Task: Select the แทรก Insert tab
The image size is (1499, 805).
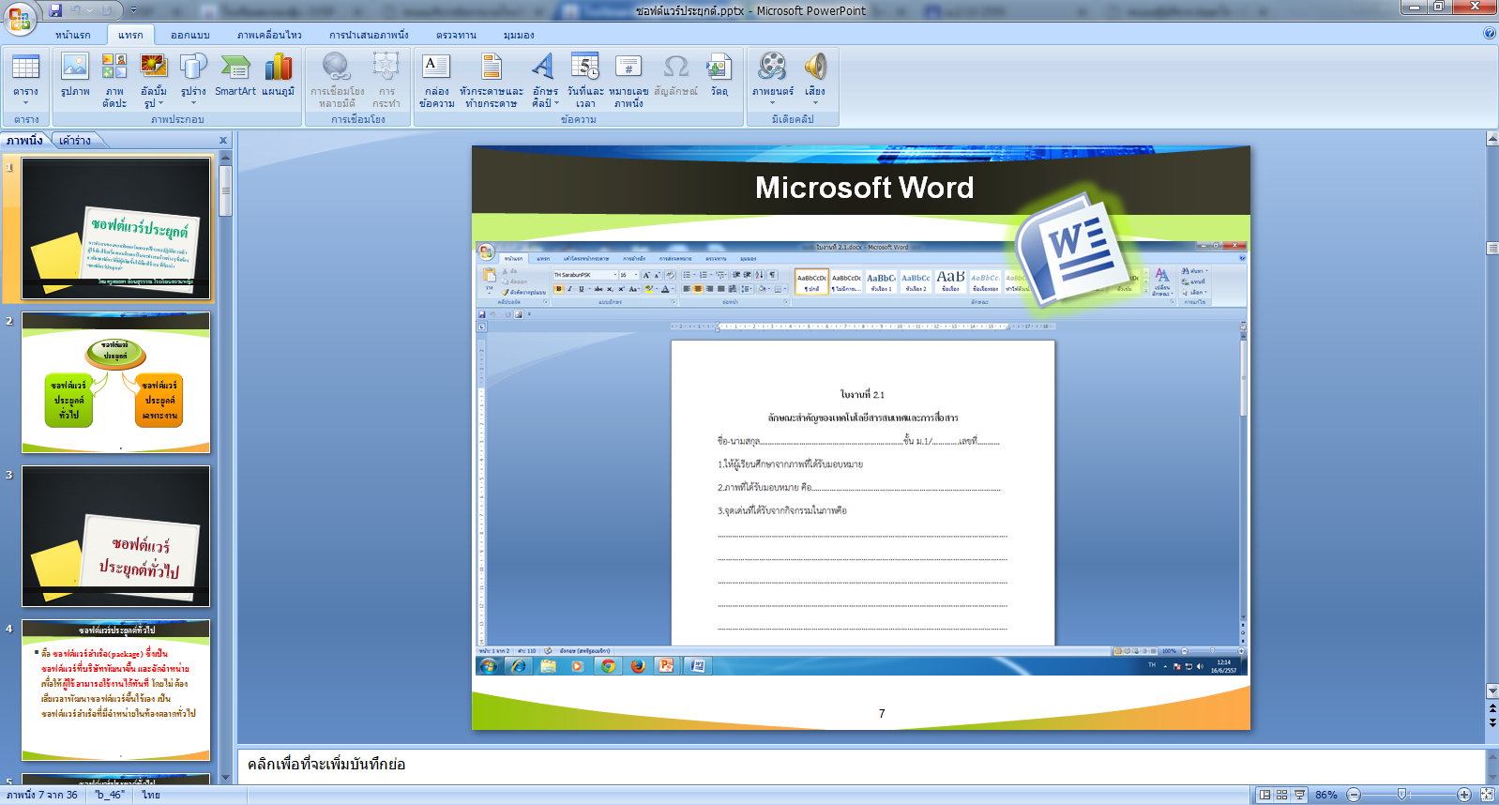Action: coord(130,35)
